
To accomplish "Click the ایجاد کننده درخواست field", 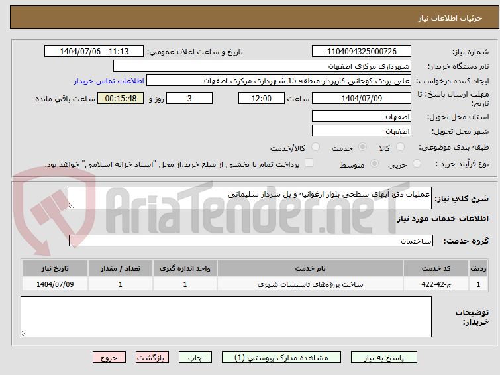I will pos(279,81).
